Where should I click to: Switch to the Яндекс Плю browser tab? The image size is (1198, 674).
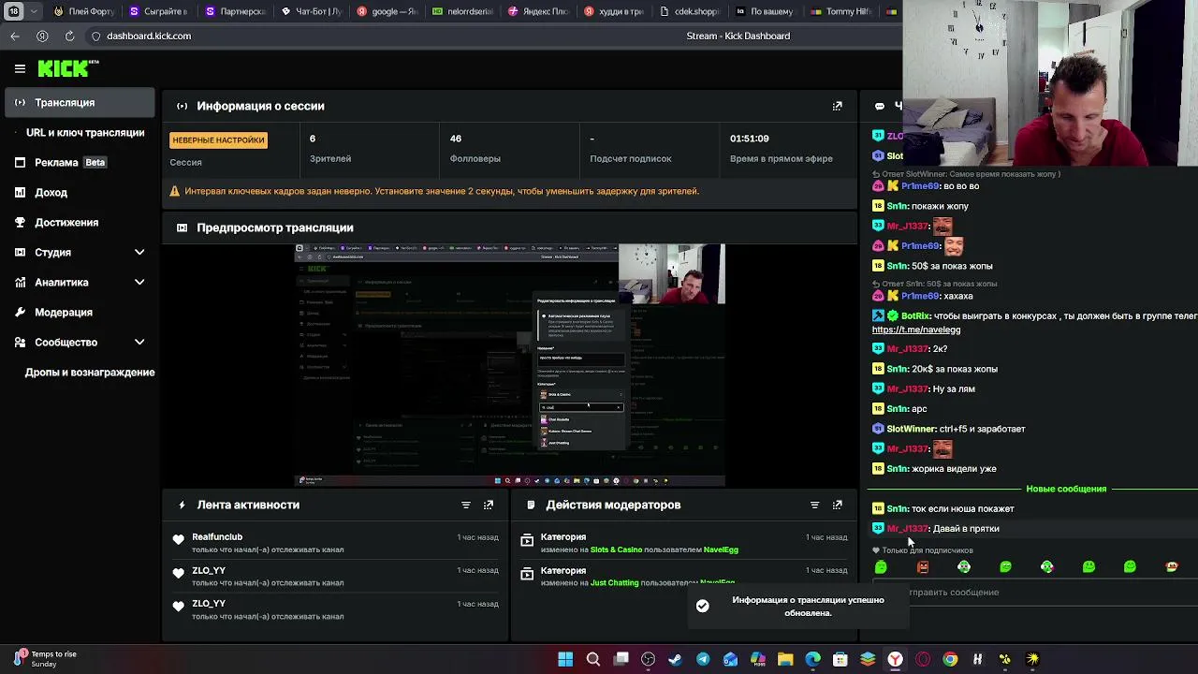click(x=537, y=11)
